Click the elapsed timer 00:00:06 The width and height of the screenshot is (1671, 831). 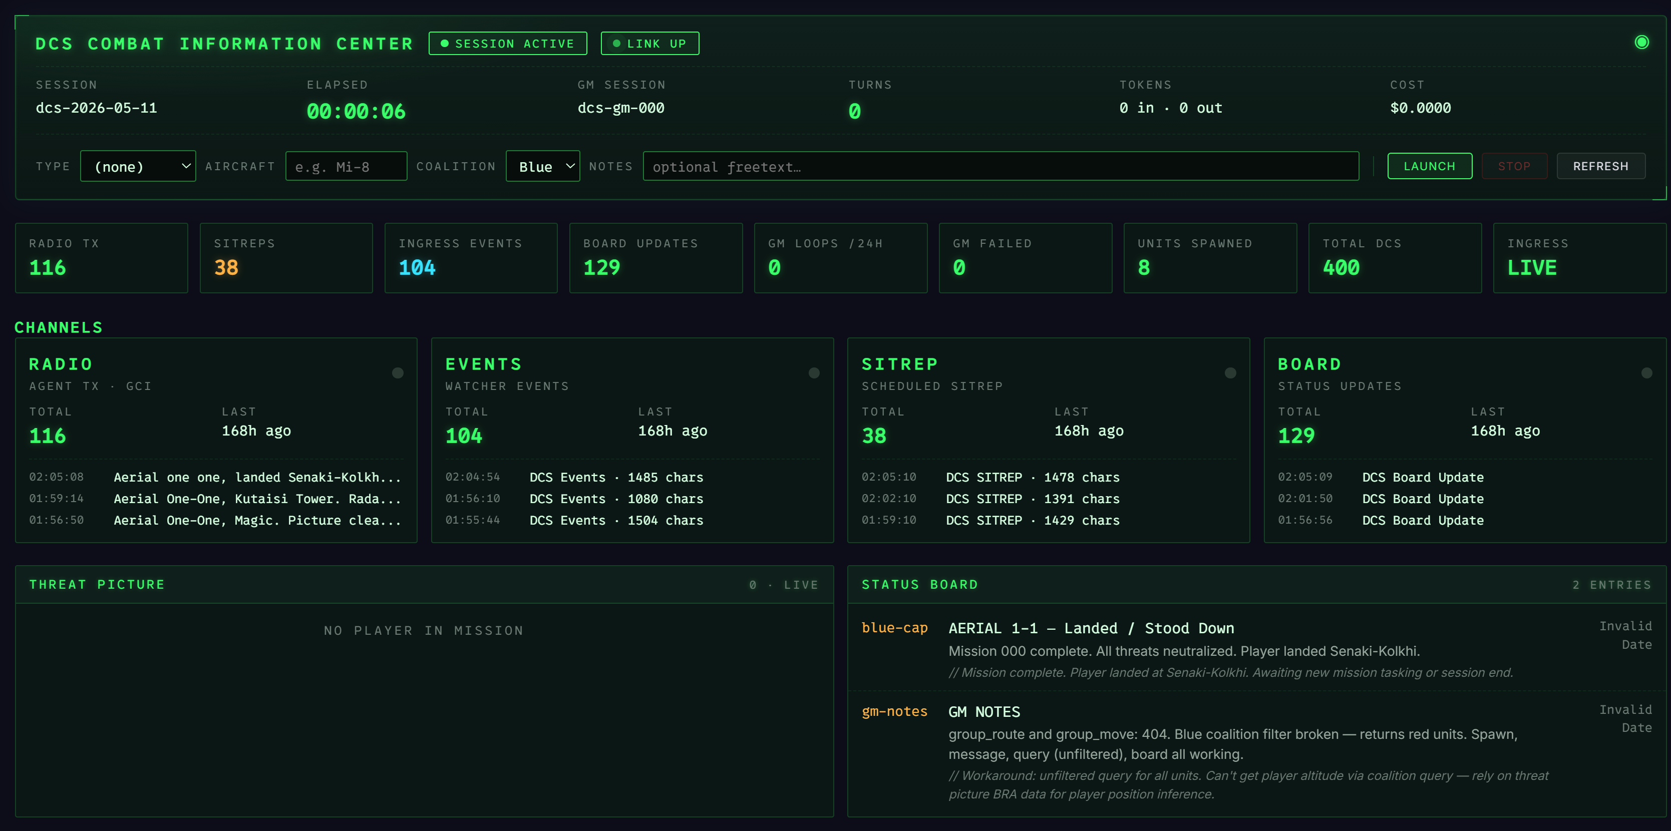pyautogui.click(x=356, y=112)
